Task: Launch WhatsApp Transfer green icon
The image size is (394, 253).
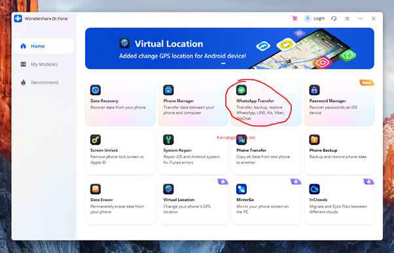Action: [242, 90]
